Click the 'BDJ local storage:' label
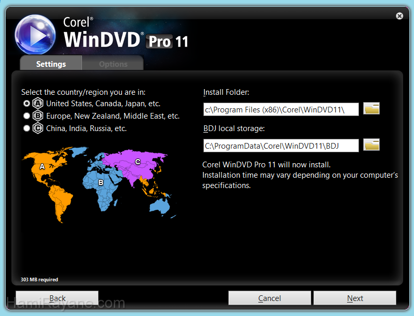 [234, 128]
